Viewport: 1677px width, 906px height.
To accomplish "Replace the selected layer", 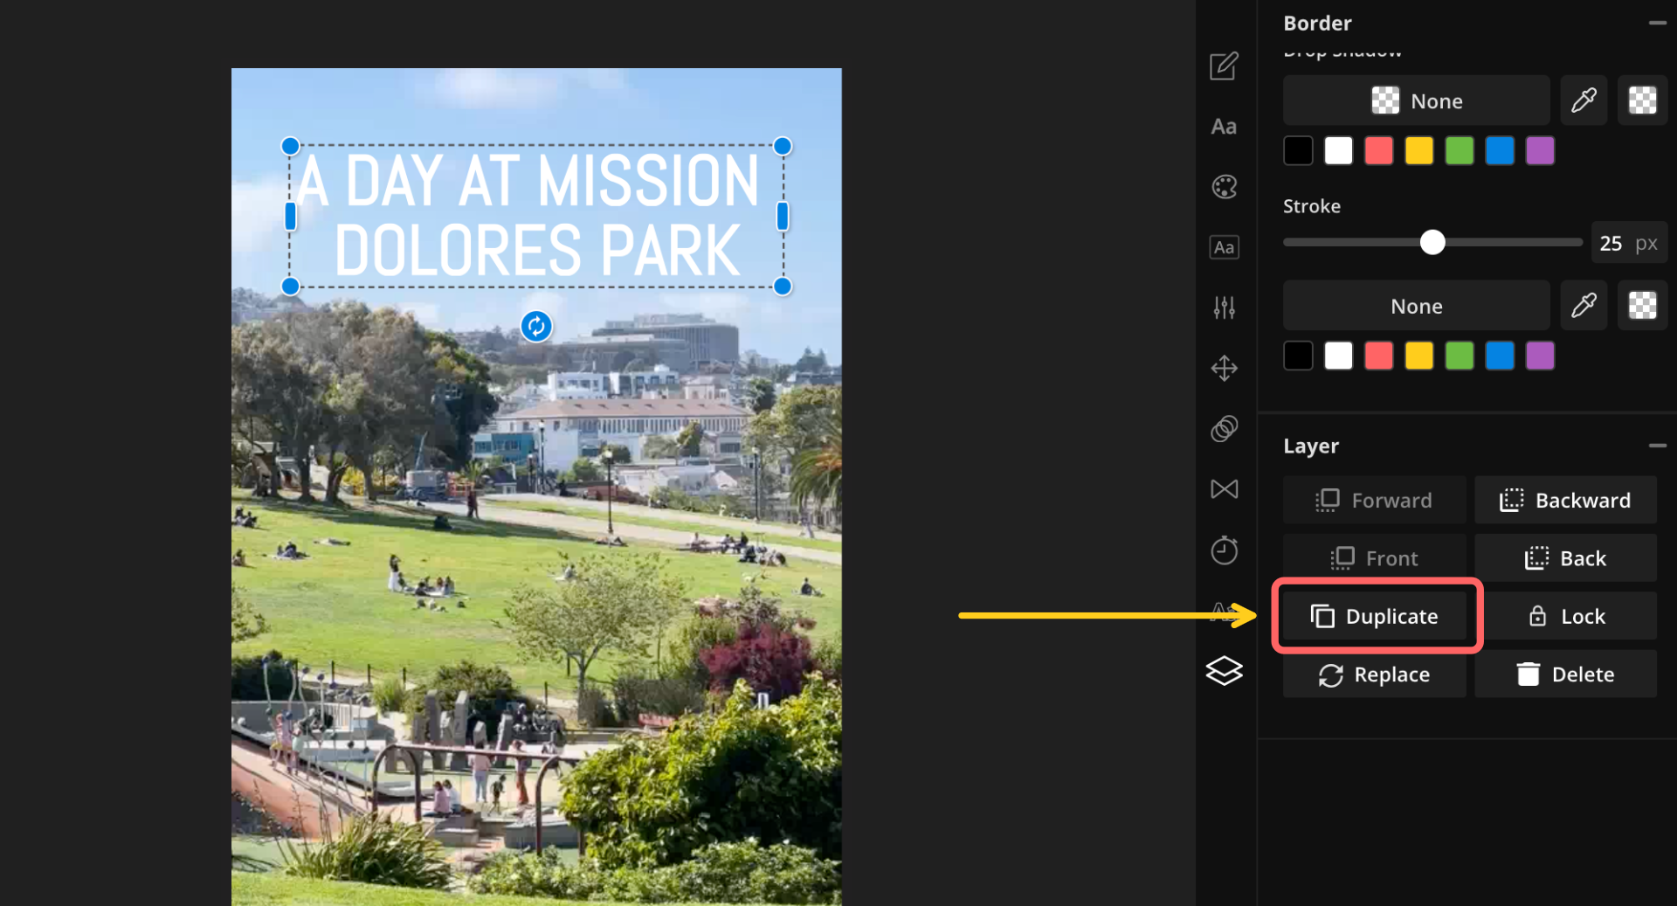I will coord(1374,674).
